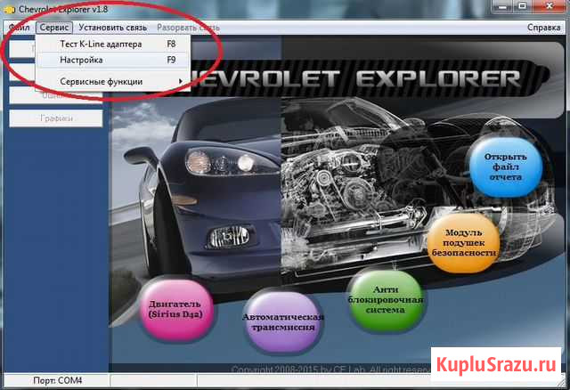The width and height of the screenshot is (570, 390).
Task: Select the green Анти блокировочная система button
Action: pos(386,300)
